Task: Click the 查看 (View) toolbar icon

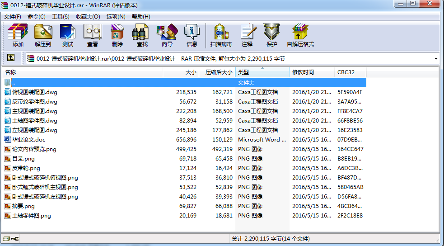Action: pyautogui.click(x=92, y=32)
